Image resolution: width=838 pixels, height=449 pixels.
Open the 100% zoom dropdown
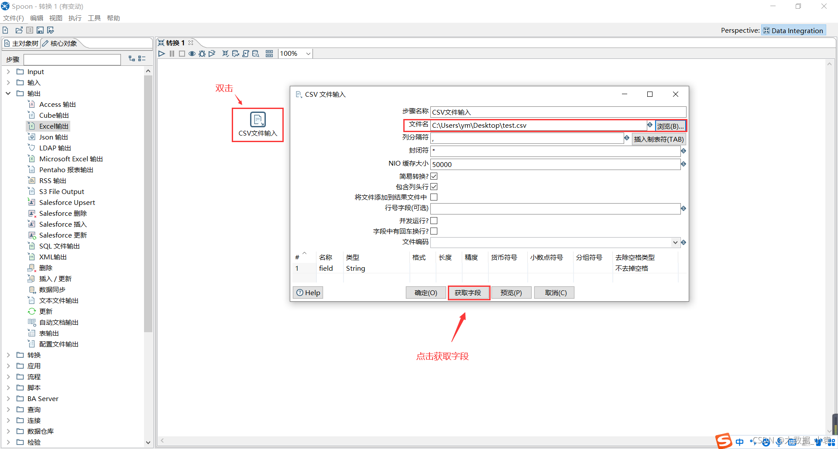coord(308,54)
